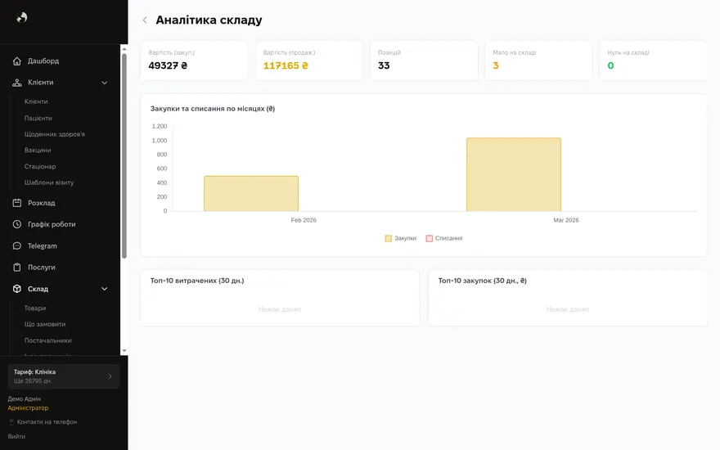
Task: Click the app logo in the sidebar
Action: (x=21, y=17)
